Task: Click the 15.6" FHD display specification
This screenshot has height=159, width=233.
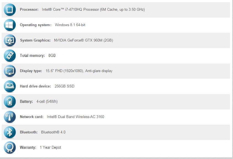Action: click(79, 71)
